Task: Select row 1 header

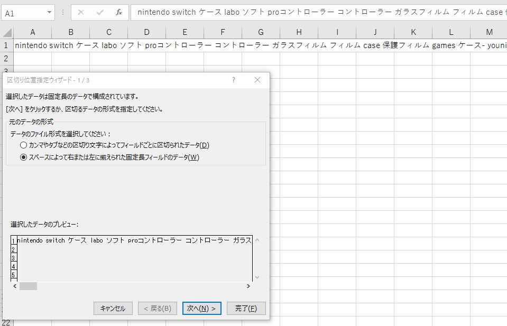Action: click(6, 45)
